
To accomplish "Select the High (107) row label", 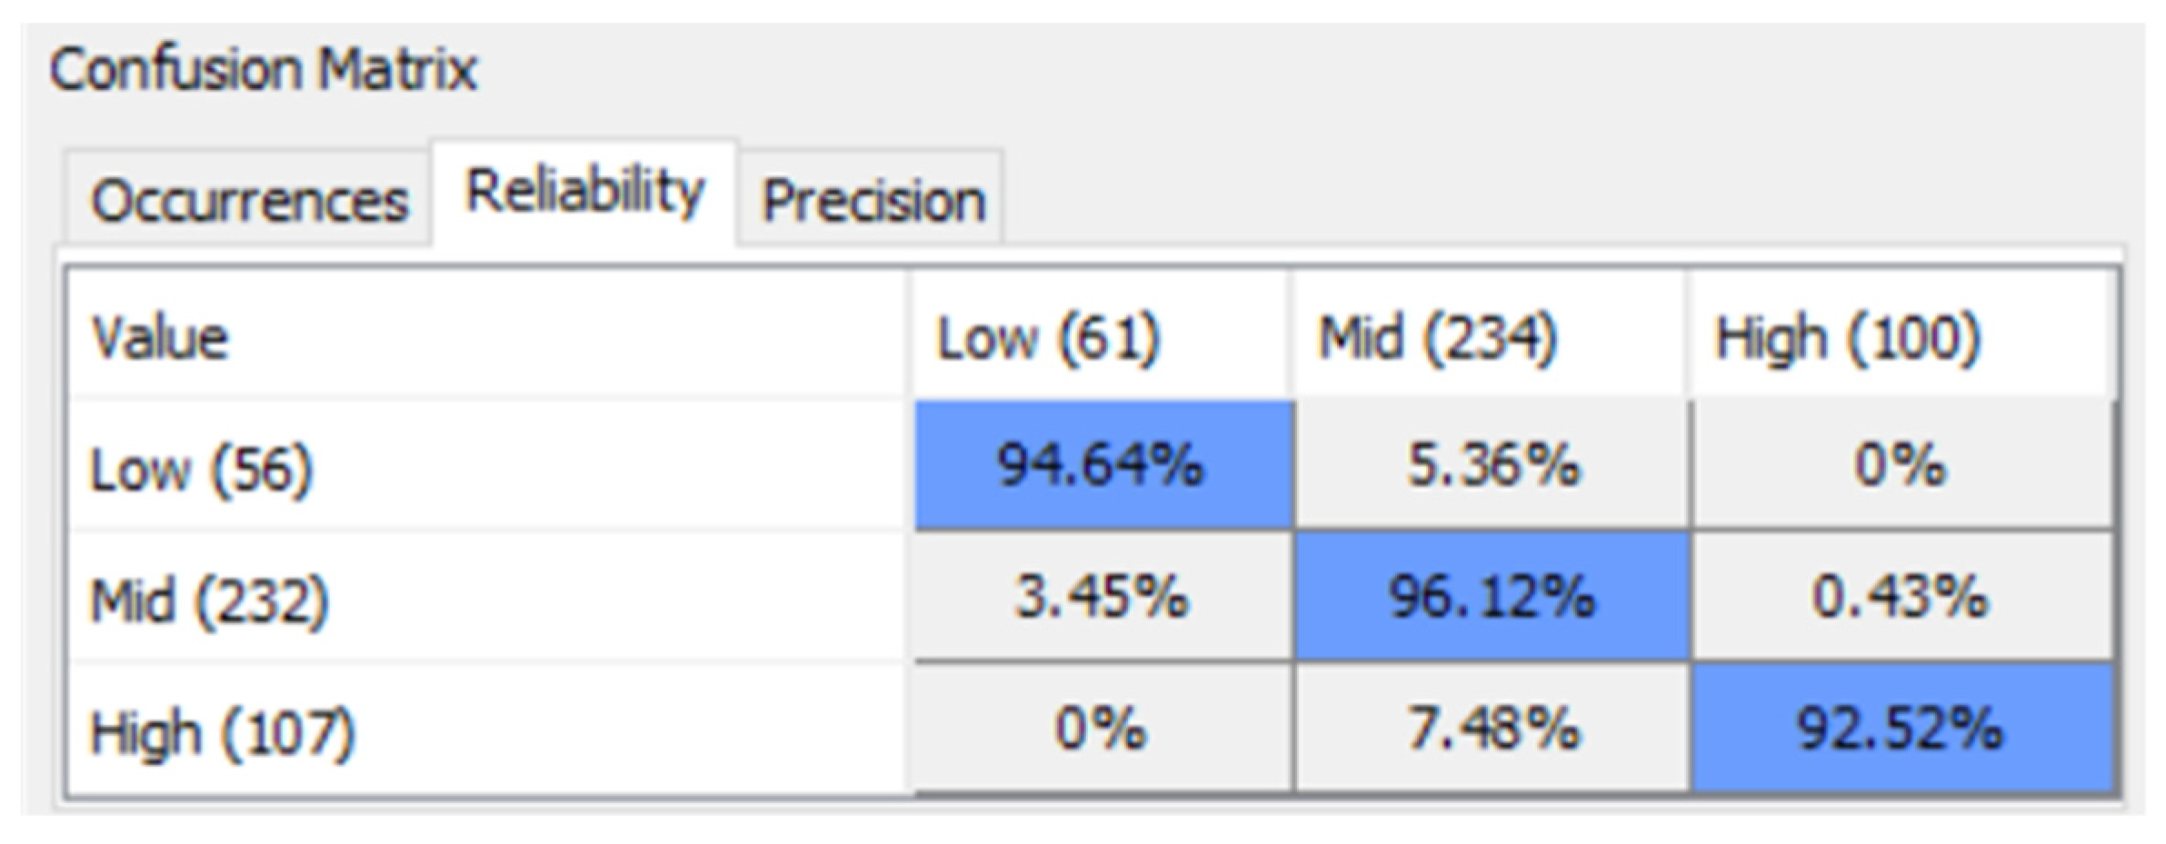I will [x=222, y=732].
